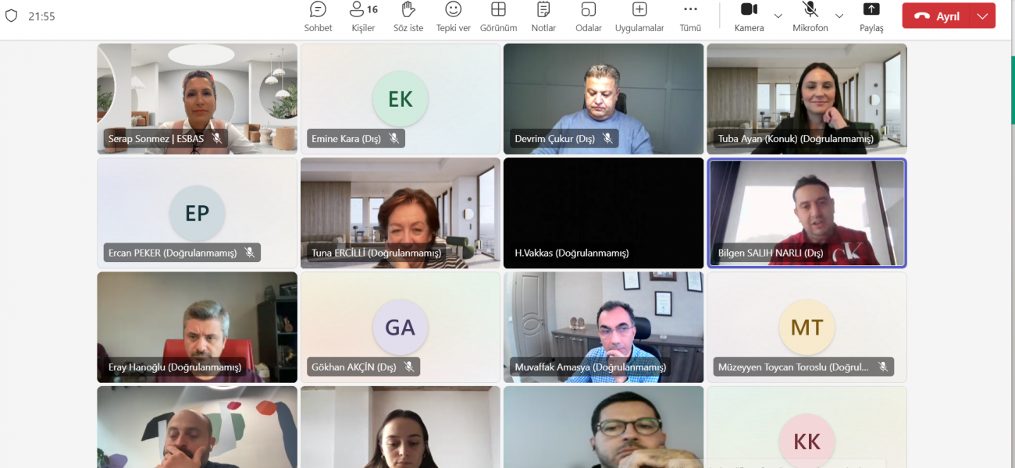
Task: Change layout via Görünüm
Action: tap(498, 17)
